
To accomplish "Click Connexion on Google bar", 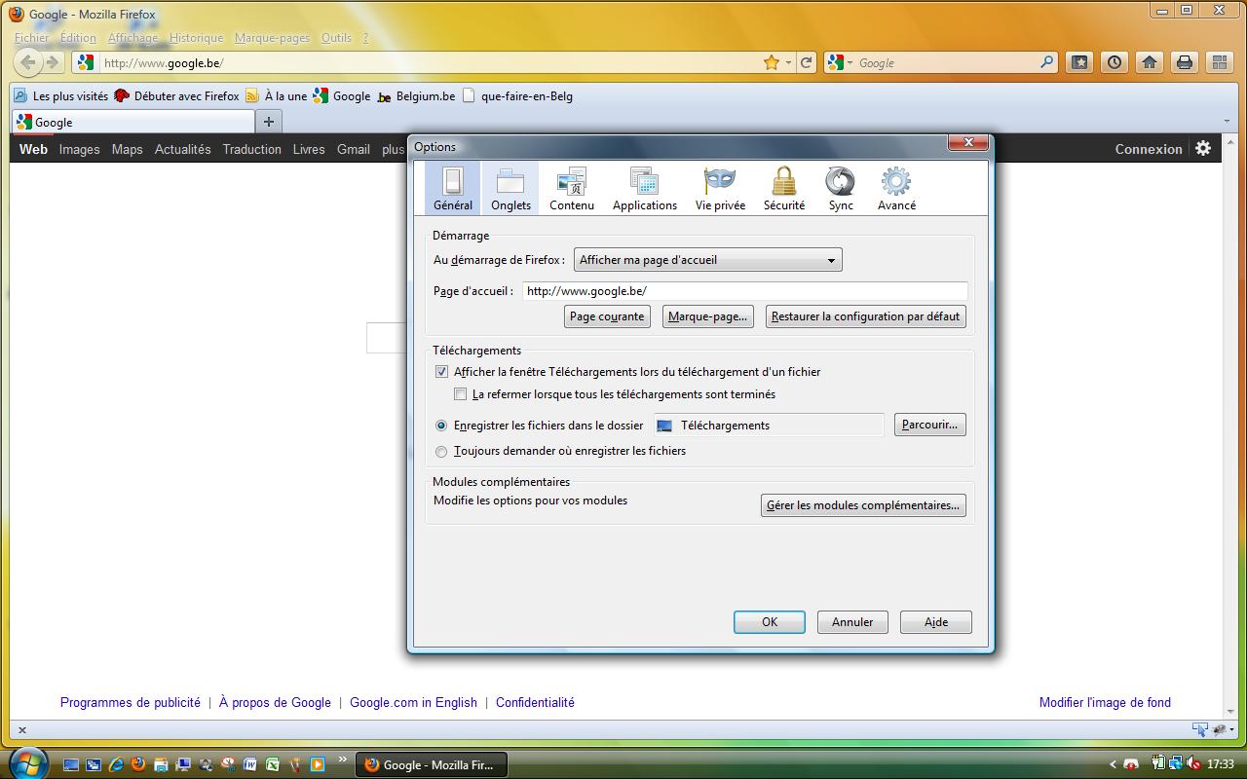I will [1149, 149].
